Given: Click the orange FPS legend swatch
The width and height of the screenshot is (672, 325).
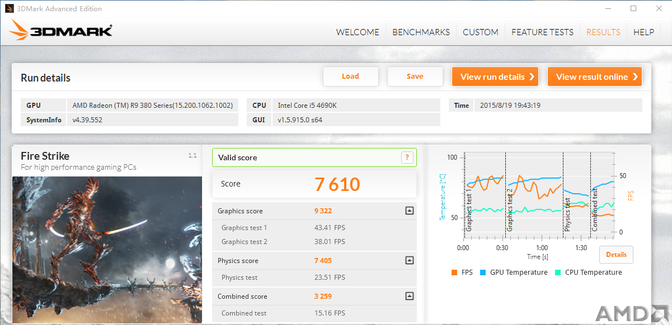Looking at the screenshot, I should [x=454, y=273].
